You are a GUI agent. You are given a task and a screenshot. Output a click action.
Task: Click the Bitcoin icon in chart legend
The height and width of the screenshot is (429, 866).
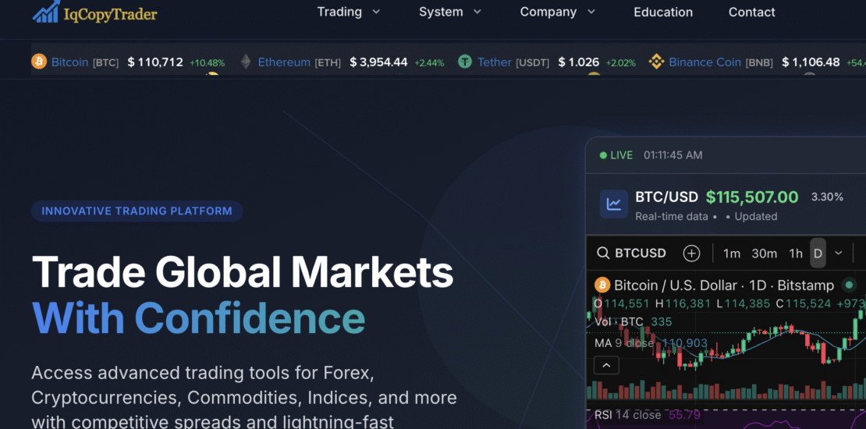point(602,285)
